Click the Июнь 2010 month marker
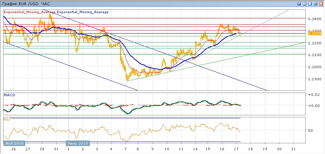 78,143
